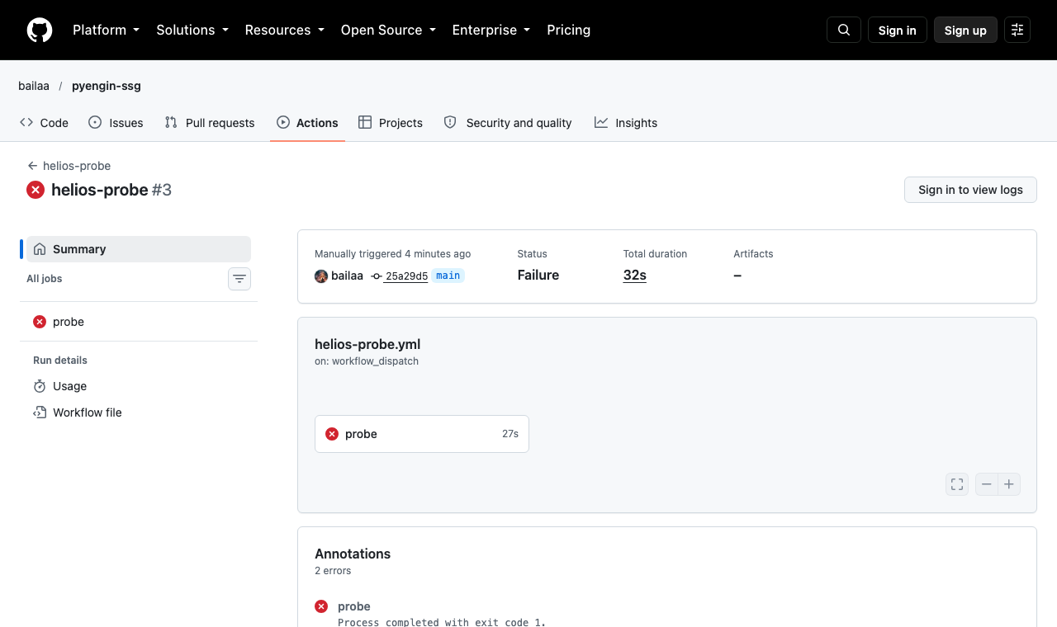
Task: Click the red error icon in Annotations
Action: (x=321, y=606)
